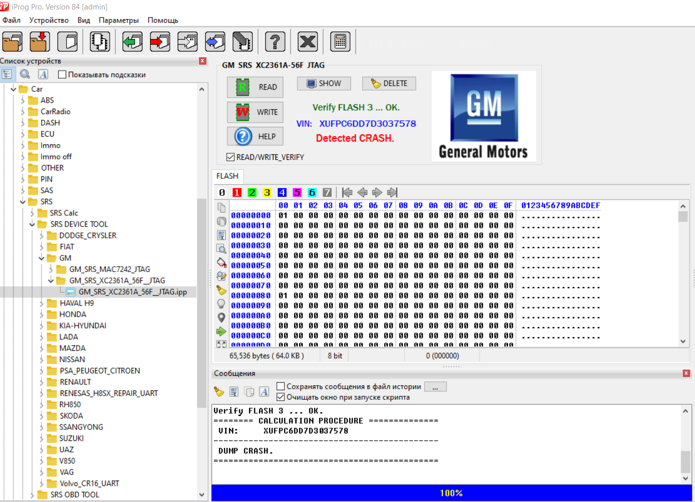The width and height of the screenshot is (695, 502).
Task: Click the broom clear icon beside hex editor
Action: 221,290
